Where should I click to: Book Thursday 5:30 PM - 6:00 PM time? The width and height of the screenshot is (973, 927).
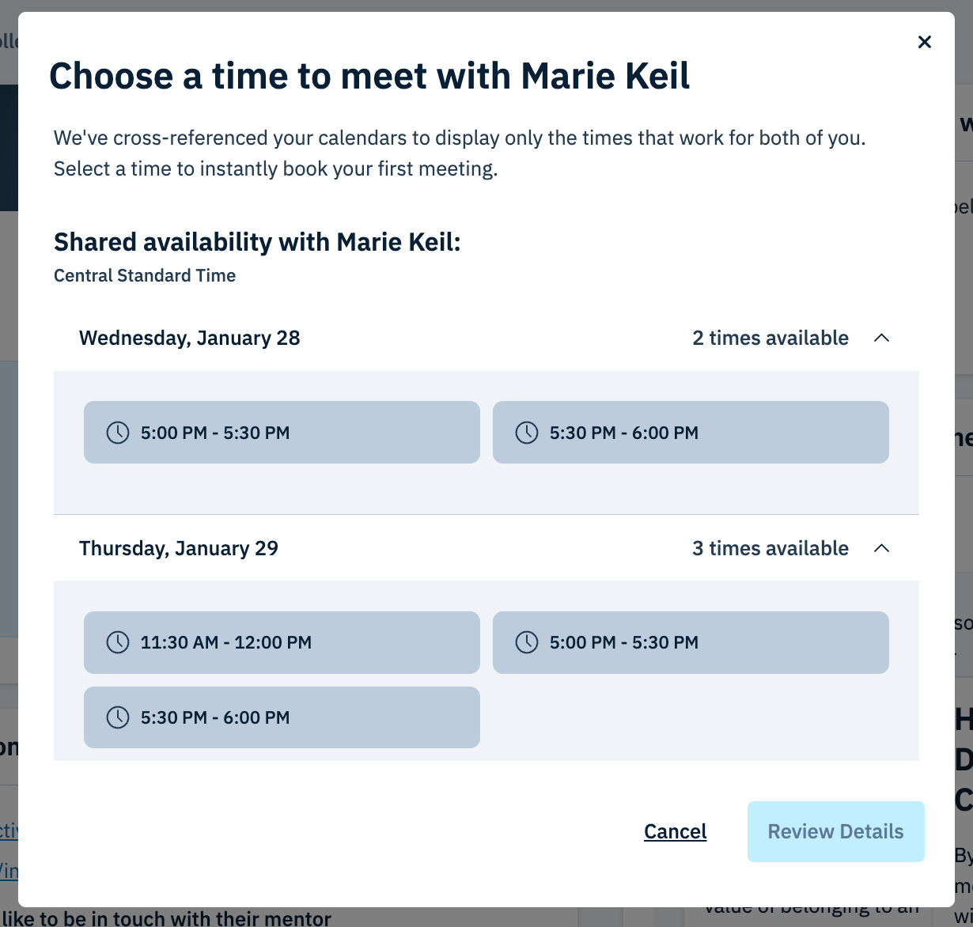(x=282, y=717)
